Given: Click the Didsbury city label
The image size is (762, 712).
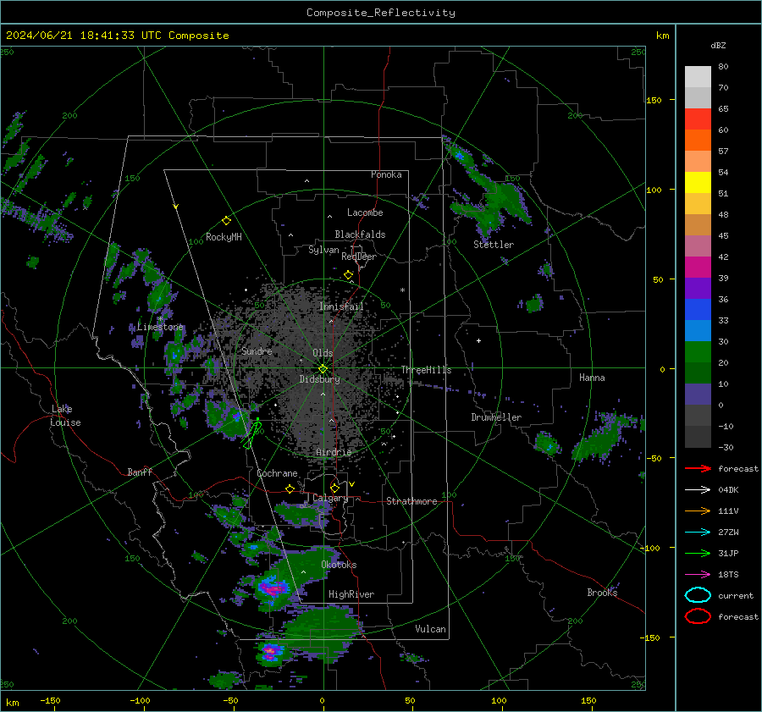Looking at the screenshot, I should tap(319, 379).
